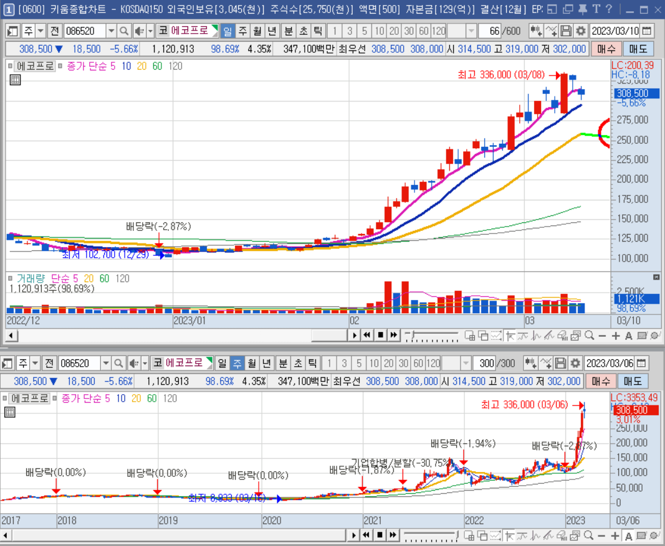This screenshot has width=665, height=546.
Task: Expand stock code 086520 dropdown in upper chart
Action: pyautogui.click(x=111, y=31)
